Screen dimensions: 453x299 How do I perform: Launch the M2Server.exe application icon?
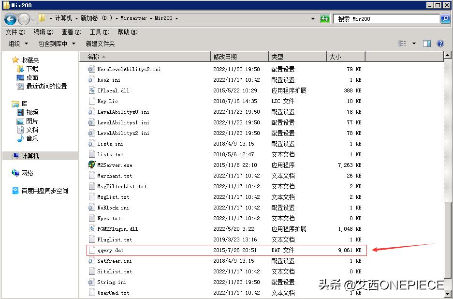coord(91,165)
